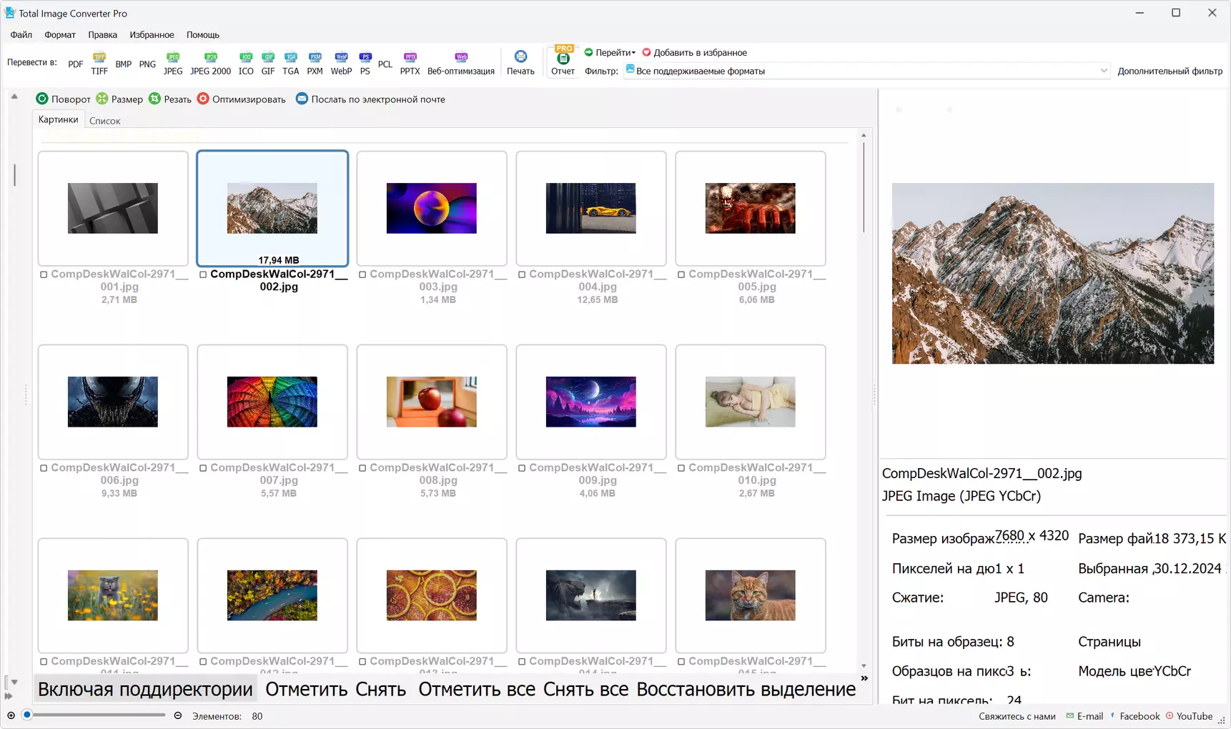This screenshot has height=729, width=1231.
Task: Click the Снять все button
Action: click(x=586, y=689)
